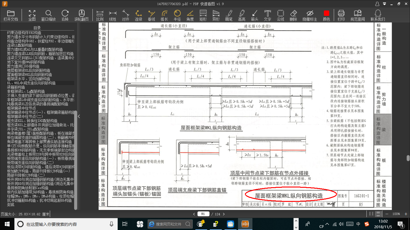Click the 中 input language indicator

(358, 224)
